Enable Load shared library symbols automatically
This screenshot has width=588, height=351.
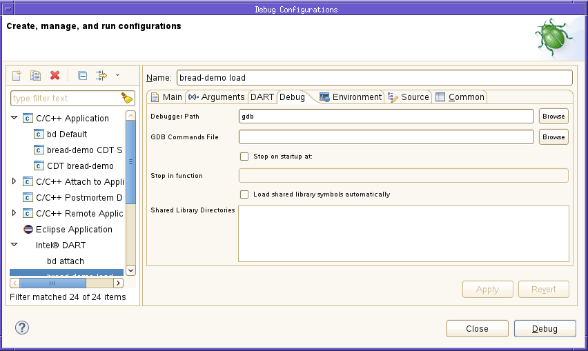[x=244, y=194]
